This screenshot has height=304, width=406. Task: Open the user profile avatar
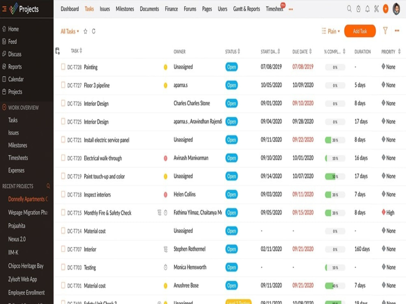click(x=396, y=9)
